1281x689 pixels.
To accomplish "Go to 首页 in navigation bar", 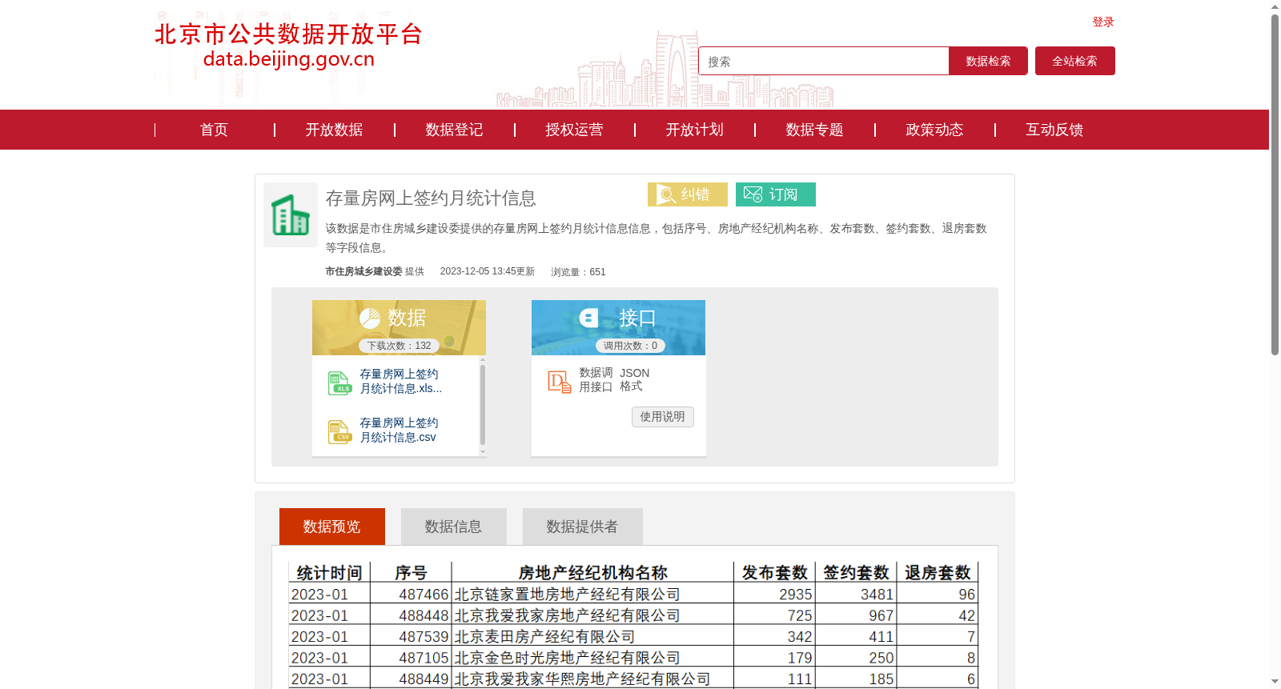I will pos(214,130).
